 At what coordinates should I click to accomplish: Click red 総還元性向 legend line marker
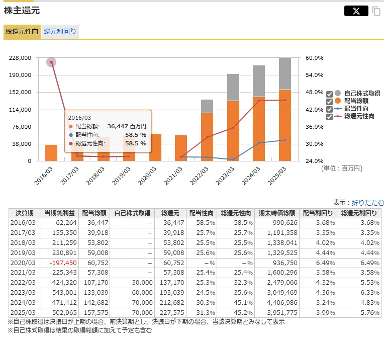click(x=338, y=116)
